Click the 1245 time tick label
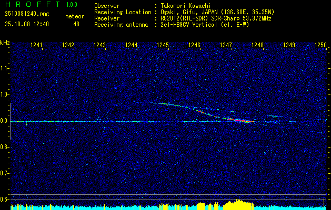This screenshot has height=210, width=331. (163, 45)
